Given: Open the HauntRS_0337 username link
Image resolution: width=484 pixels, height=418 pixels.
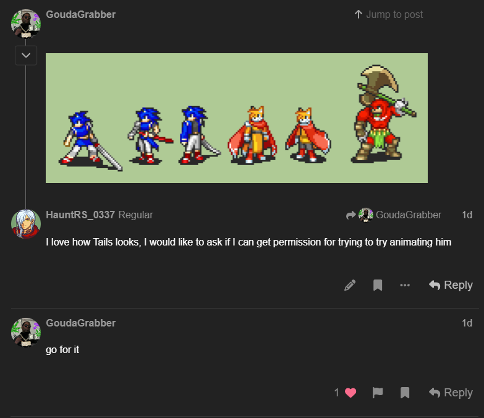Looking at the screenshot, I should click(80, 215).
